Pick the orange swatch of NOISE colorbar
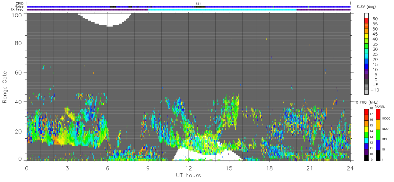The width and height of the screenshot is (394, 182). pos(378,124)
